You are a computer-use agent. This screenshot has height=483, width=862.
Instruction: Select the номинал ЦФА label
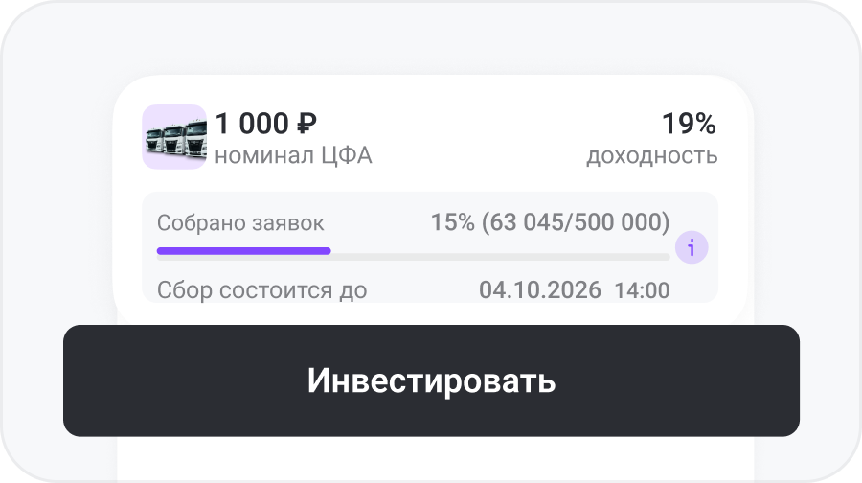coord(293,155)
